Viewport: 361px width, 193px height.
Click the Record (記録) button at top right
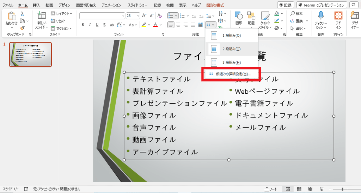(x=286, y=5)
